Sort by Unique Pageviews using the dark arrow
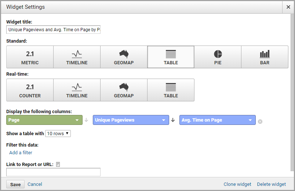This screenshot has width=295, height=191. [173, 120]
